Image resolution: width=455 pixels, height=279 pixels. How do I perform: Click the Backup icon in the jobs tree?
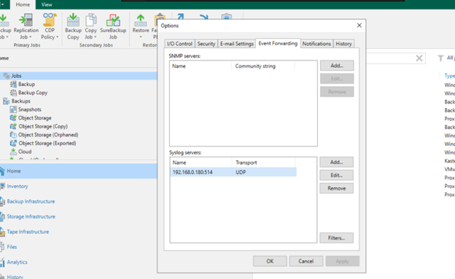pos(13,84)
